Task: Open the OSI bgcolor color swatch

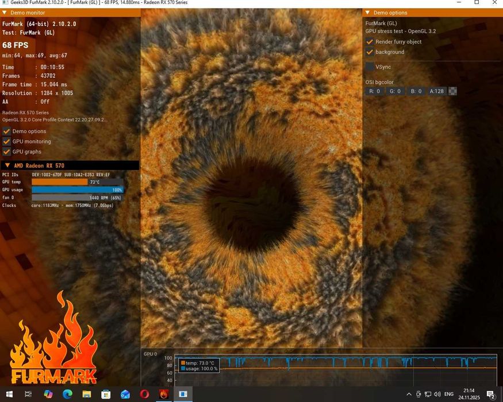Action: [x=452, y=91]
